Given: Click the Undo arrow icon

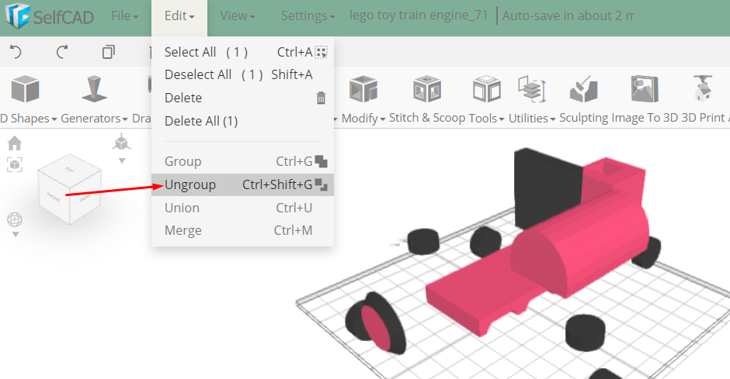Looking at the screenshot, I should point(16,52).
